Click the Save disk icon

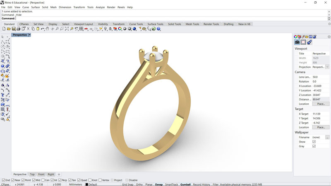14,29
